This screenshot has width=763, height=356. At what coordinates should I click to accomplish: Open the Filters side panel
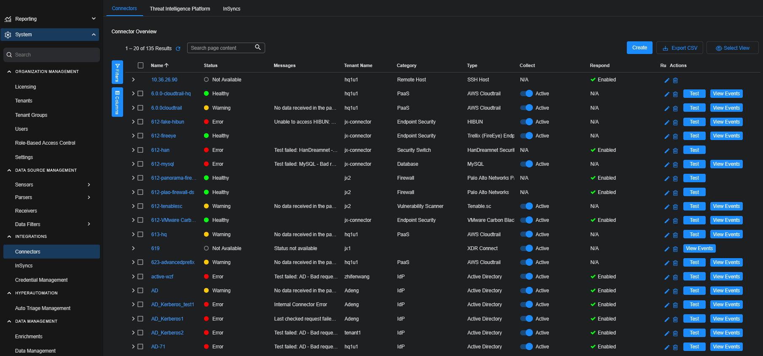pos(117,73)
